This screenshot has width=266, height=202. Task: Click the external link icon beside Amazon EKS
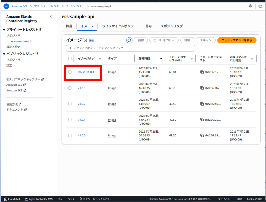(x=25, y=90)
